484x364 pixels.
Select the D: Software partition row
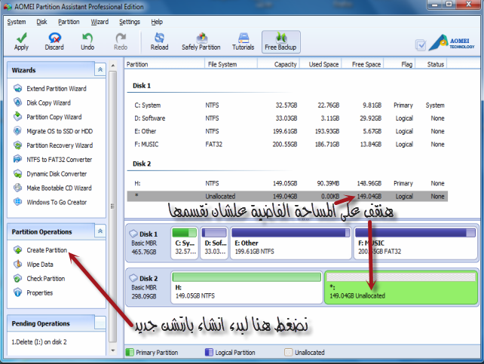coord(287,118)
